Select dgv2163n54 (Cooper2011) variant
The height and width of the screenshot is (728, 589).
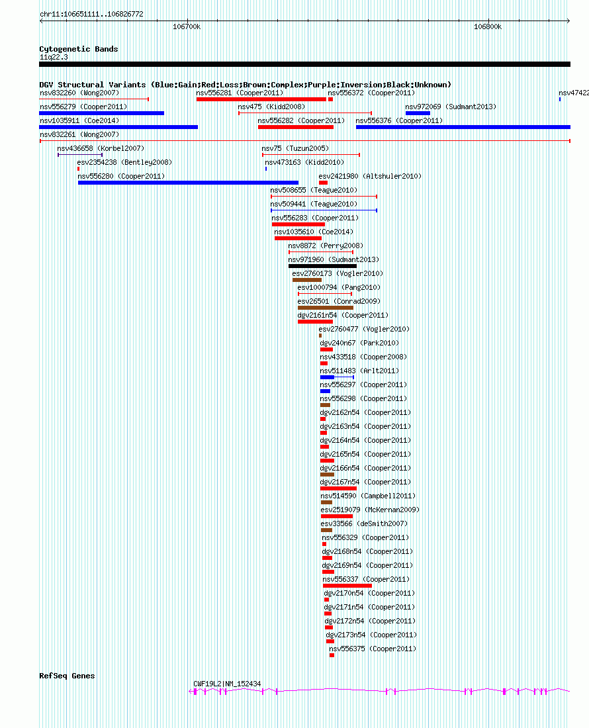pyautogui.click(x=324, y=433)
